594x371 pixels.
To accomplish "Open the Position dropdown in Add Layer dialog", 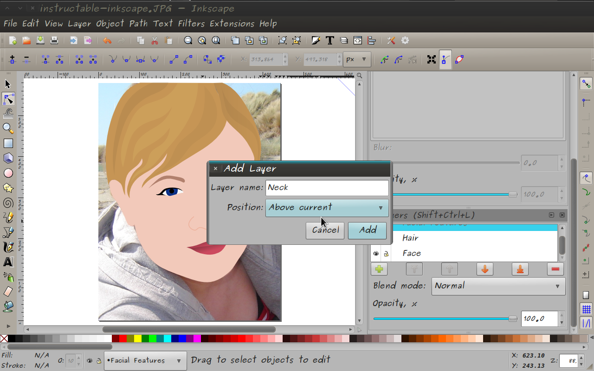I will 327,207.
